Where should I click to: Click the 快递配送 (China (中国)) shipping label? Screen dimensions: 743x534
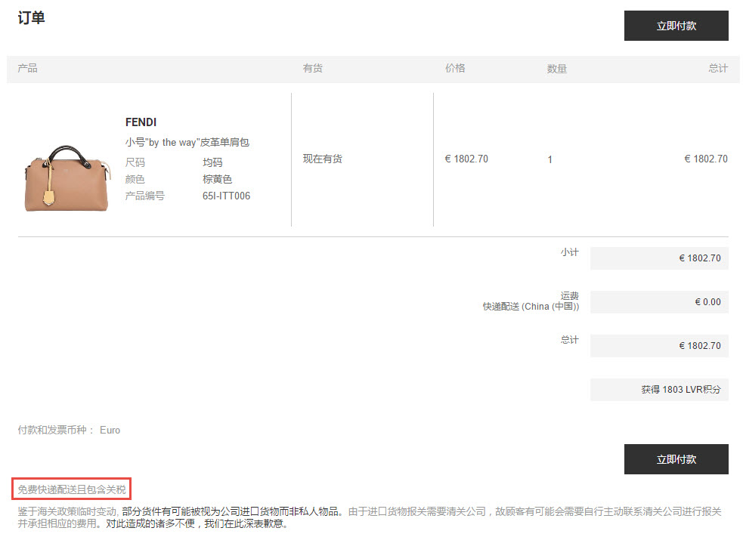(x=531, y=307)
